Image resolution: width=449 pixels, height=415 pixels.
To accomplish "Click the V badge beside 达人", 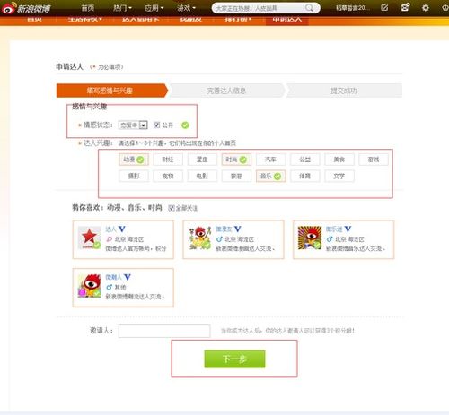I will click(x=121, y=229).
